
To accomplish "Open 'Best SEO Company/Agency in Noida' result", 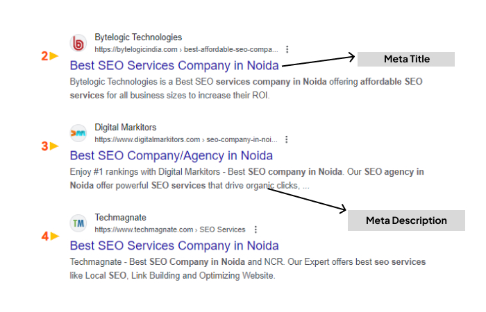I will [x=171, y=155].
